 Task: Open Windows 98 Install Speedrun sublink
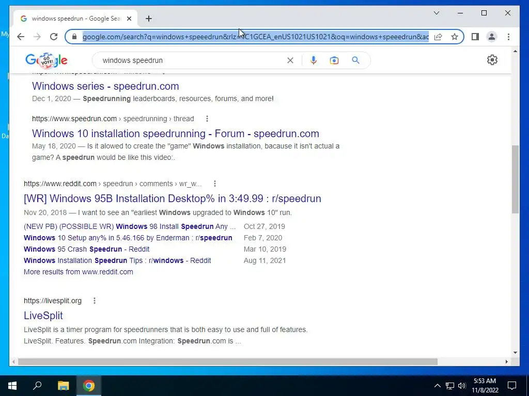130,226
